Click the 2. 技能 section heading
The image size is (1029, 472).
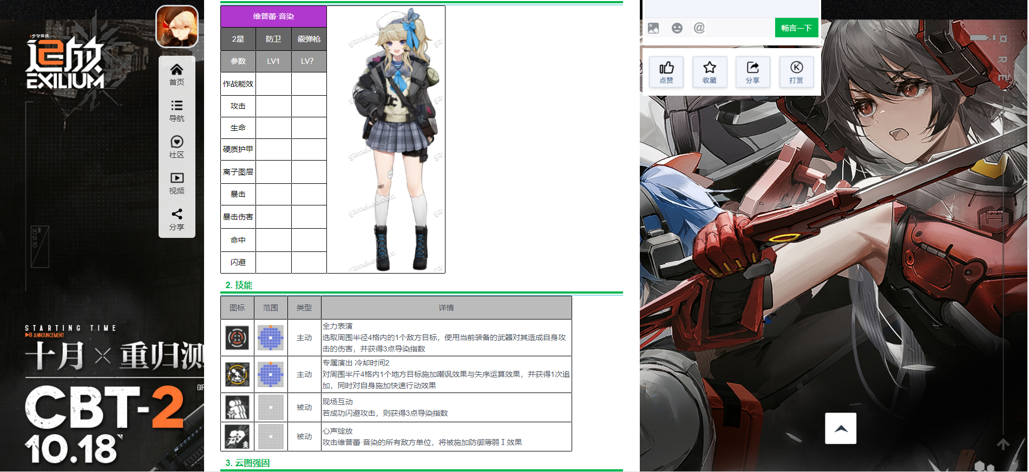pyautogui.click(x=239, y=285)
